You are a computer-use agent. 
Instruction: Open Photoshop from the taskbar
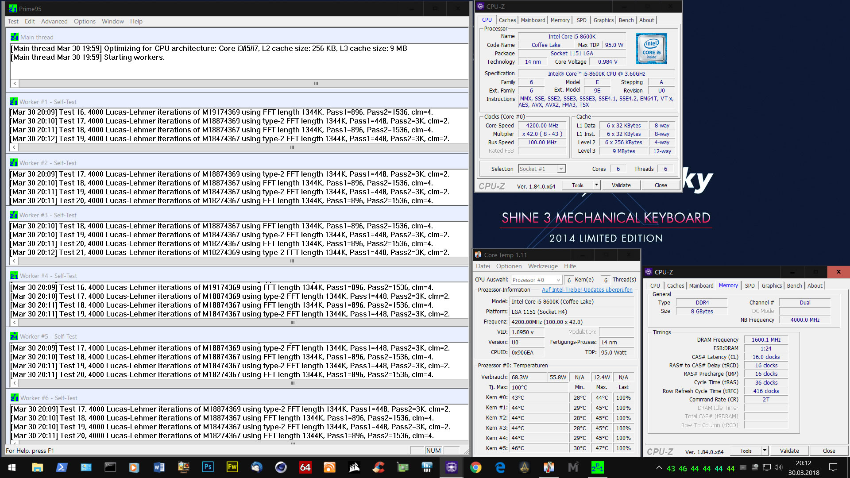[x=208, y=467]
